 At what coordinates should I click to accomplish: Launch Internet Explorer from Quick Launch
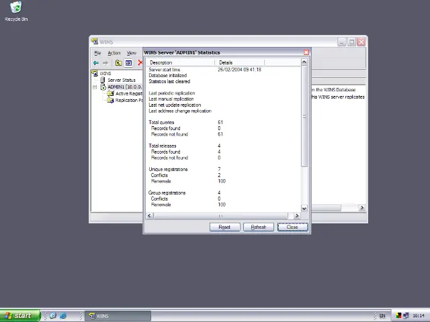pyautogui.click(x=63, y=316)
